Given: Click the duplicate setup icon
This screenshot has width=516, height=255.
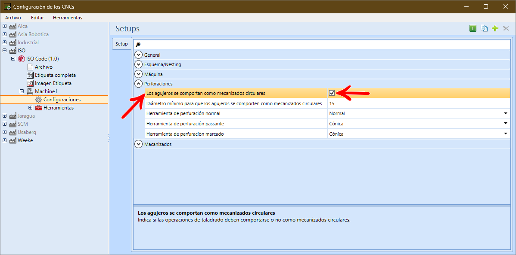Looking at the screenshot, I should point(484,29).
